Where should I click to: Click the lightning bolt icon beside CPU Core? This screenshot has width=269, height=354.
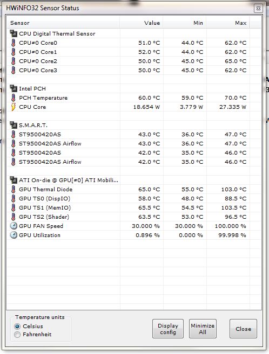[x=14, y=107]
